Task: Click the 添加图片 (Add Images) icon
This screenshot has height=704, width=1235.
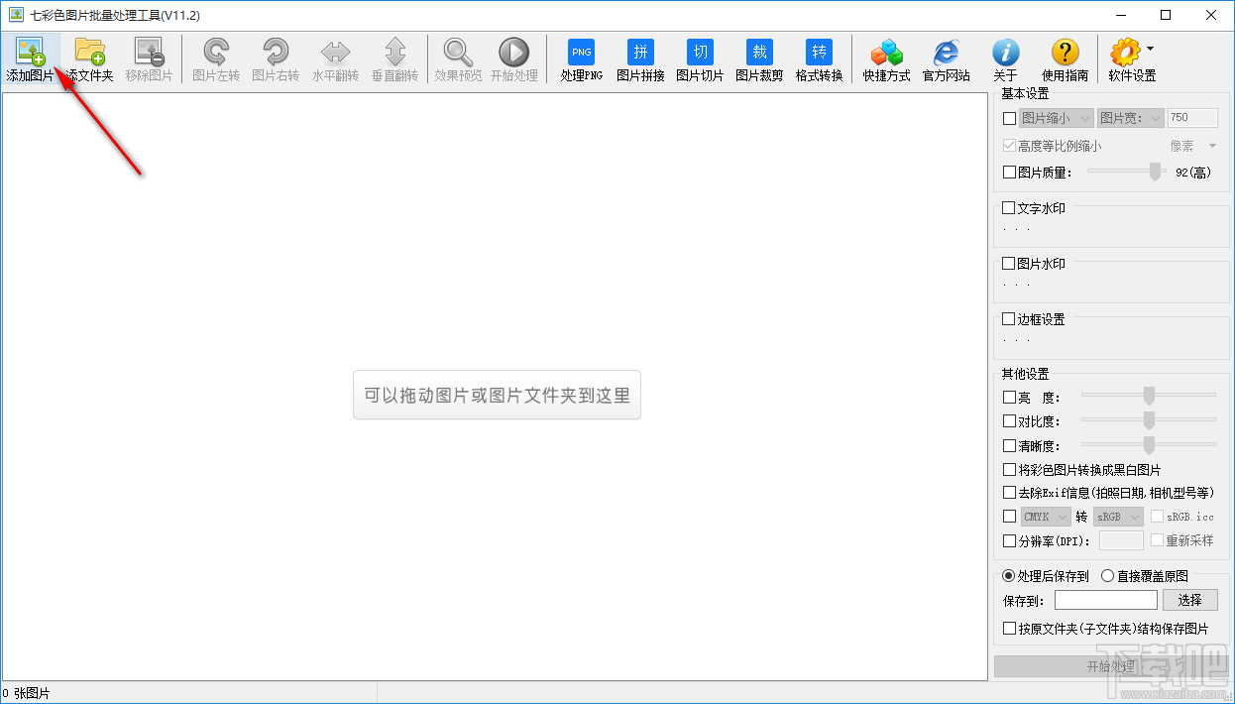Action: (30, 58)
